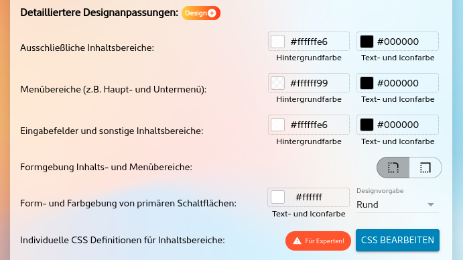Click the Für Experten! badge
The image size is (463, 260).
point(318,241)
